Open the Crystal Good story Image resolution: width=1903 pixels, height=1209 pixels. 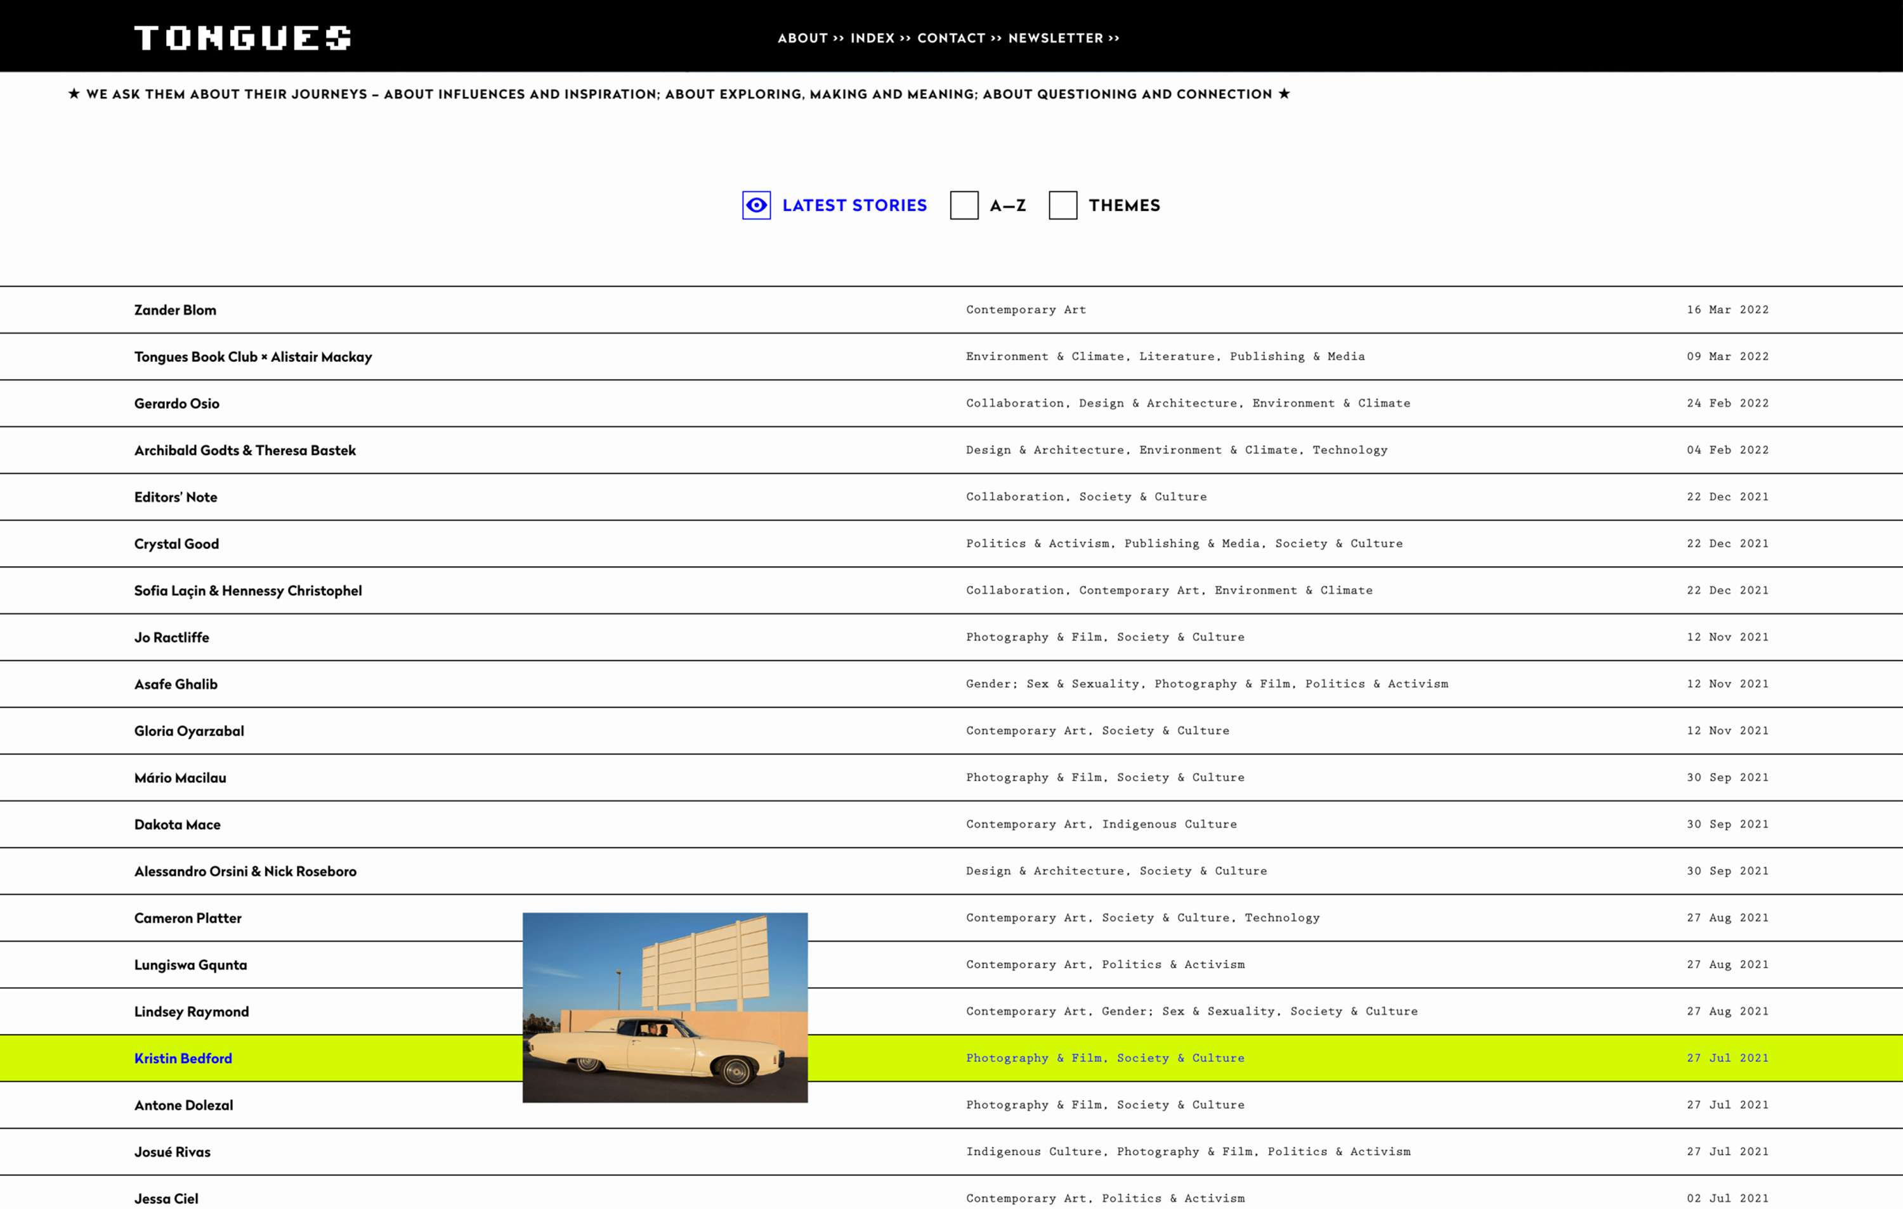point(176,543)
